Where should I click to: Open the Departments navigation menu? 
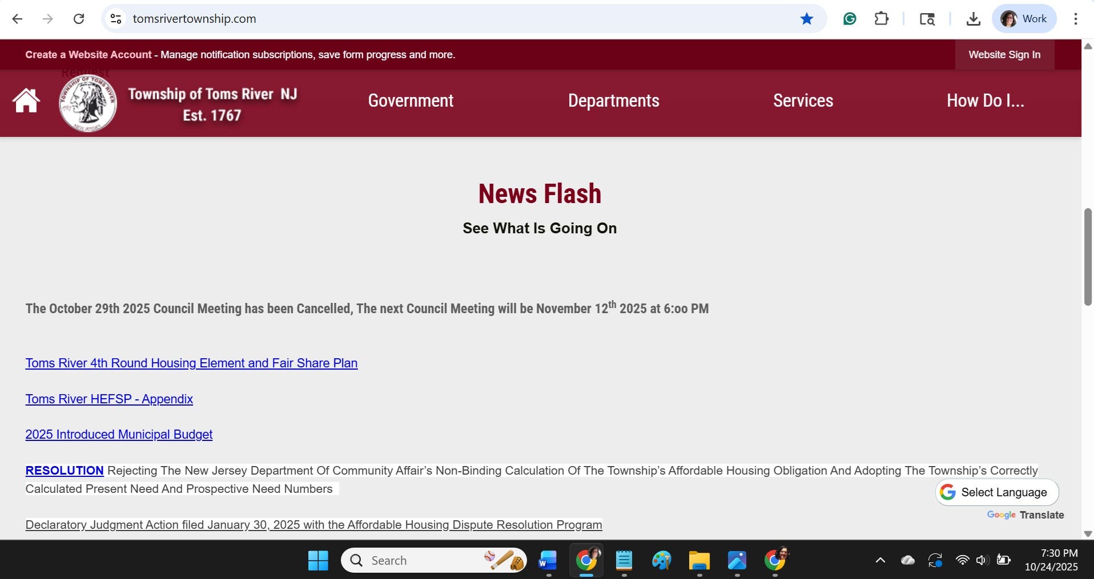click(613, 101)
